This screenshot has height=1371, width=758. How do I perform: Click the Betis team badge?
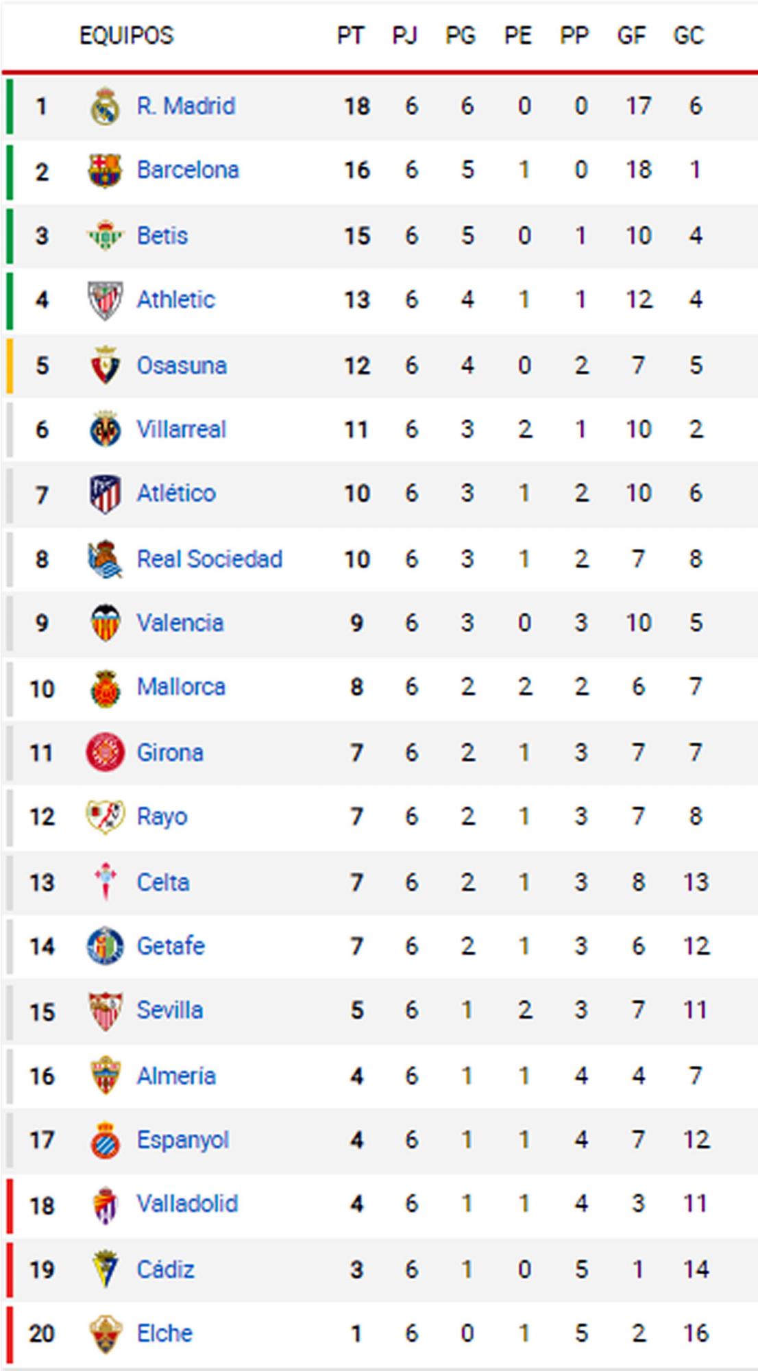[106, 236]
